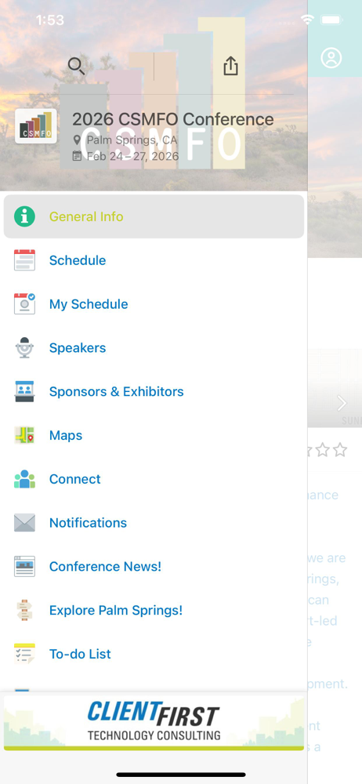Tap the Maps icon
Screen dimensions: 362x784
24,435
